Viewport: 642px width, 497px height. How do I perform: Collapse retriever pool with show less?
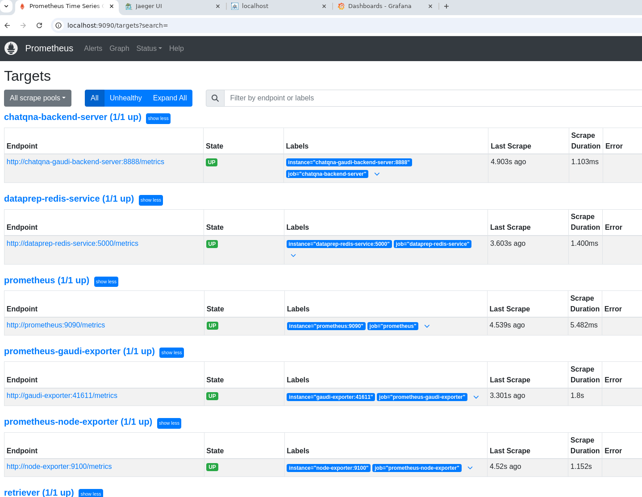pyautogui.click(x=91, y=493)
